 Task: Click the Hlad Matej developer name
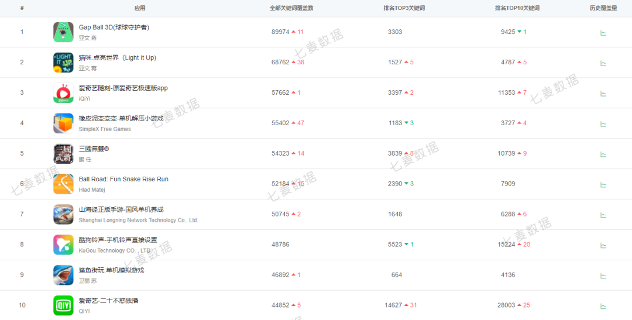tap(92, 190)
